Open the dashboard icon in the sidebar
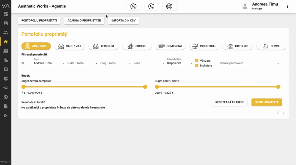The height and width of the screenshot is (165, 296). pyautogui.click(x=6, y=14)
